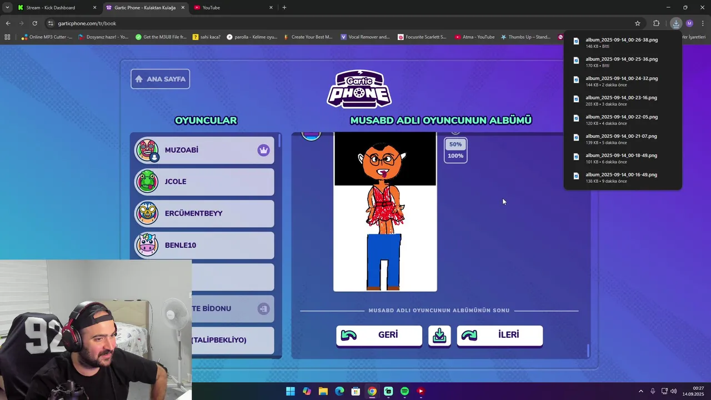
Task: Click the drawing of the orange-headed character
Action: point(385,211)
